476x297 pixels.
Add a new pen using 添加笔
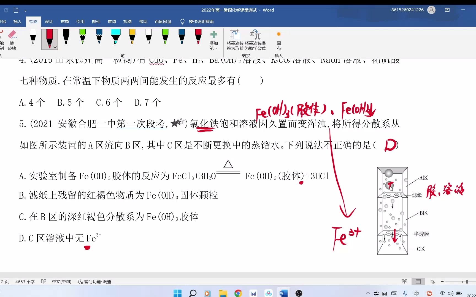tap(214, 40)
